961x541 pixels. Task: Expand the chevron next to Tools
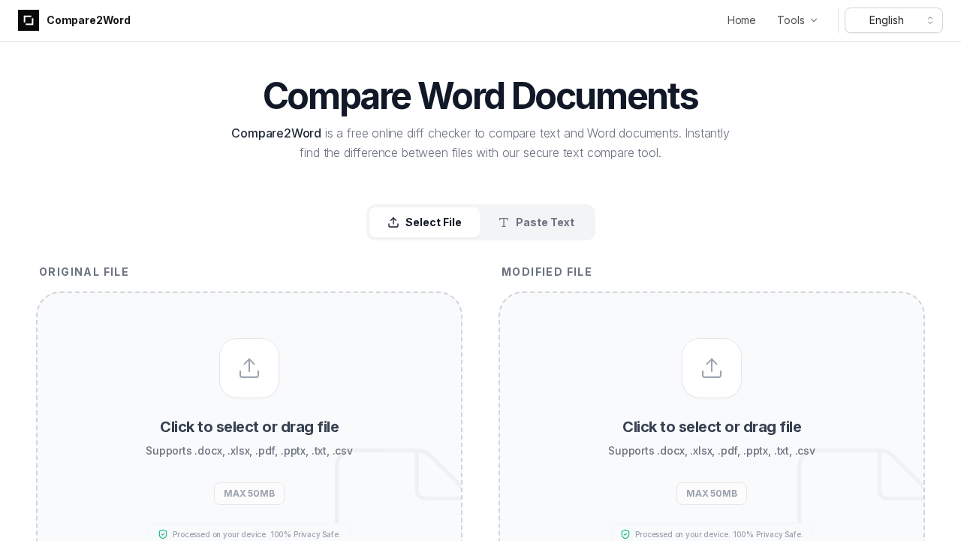[815, 20]
